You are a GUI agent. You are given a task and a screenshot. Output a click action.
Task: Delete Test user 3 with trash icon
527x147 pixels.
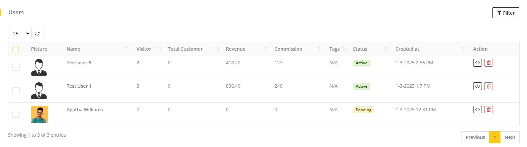click(x=488, y=63)
